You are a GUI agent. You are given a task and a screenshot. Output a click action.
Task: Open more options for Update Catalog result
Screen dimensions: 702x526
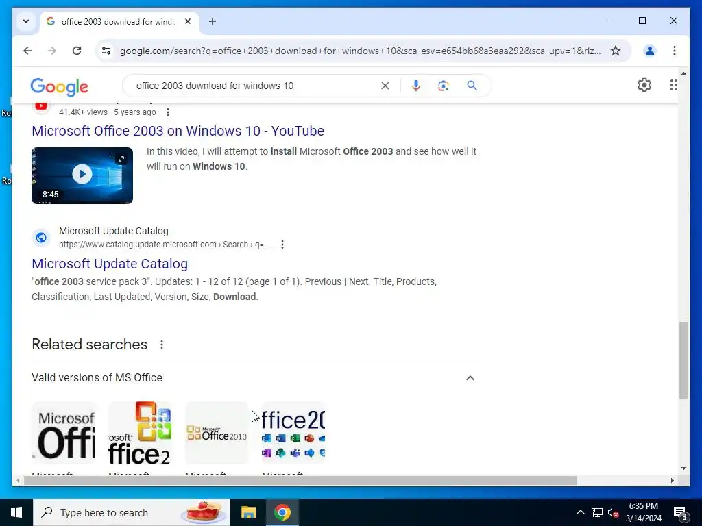point(282,245)
